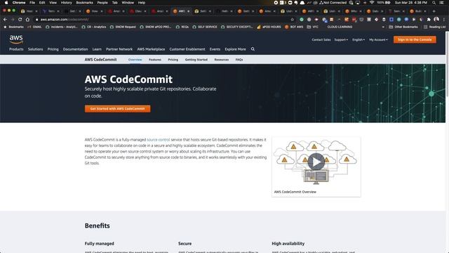Open Pricing in the CodeCommit sub-navigation

[x=173, y=60]
